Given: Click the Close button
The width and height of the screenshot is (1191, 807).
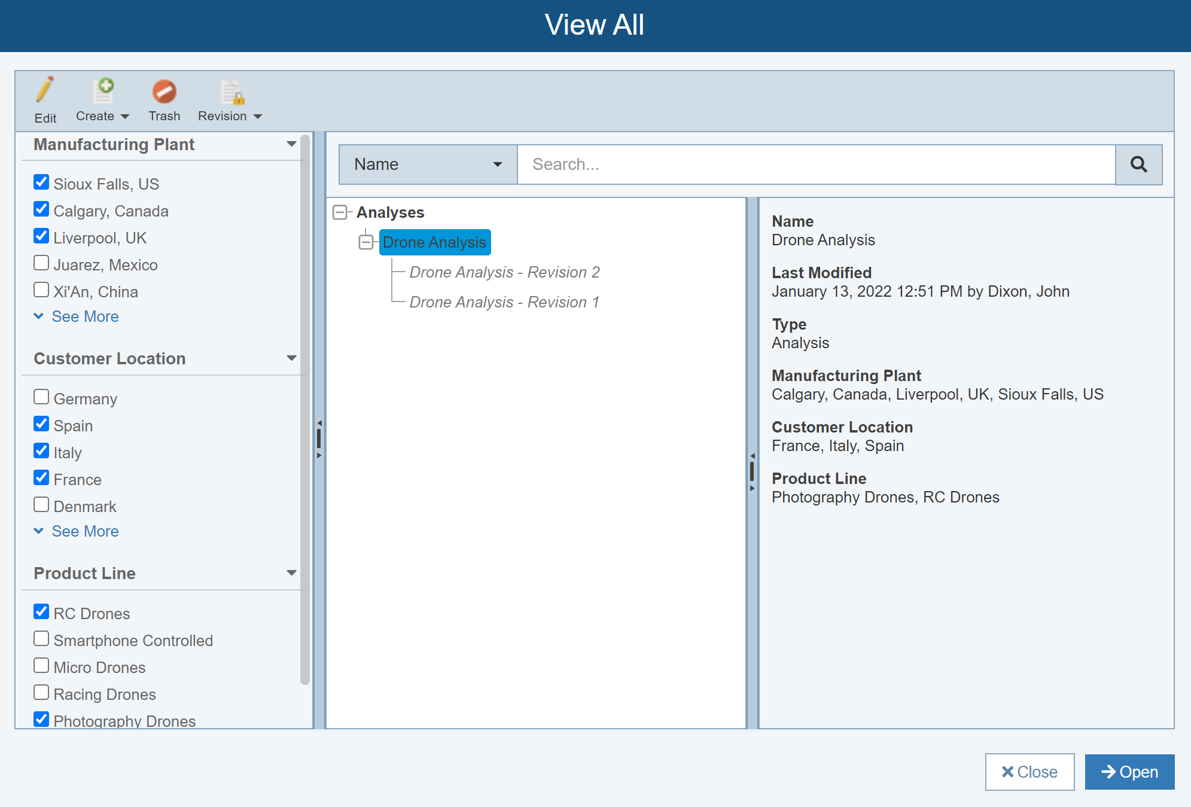Looking at the screenshot, I should pyautogui.click(x=1029, y=772).
